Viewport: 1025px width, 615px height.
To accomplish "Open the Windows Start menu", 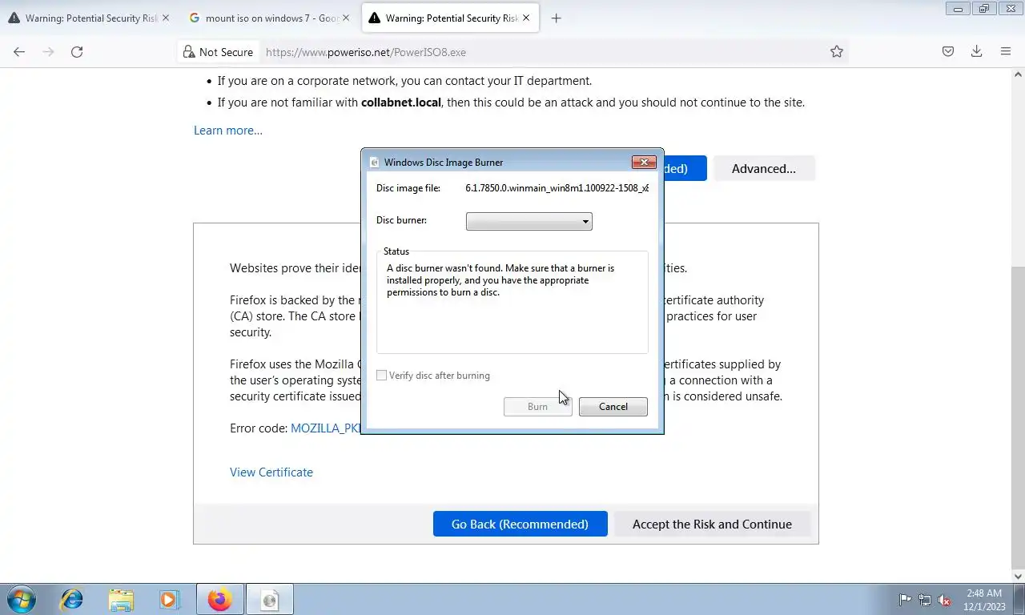I will [22, 599].
